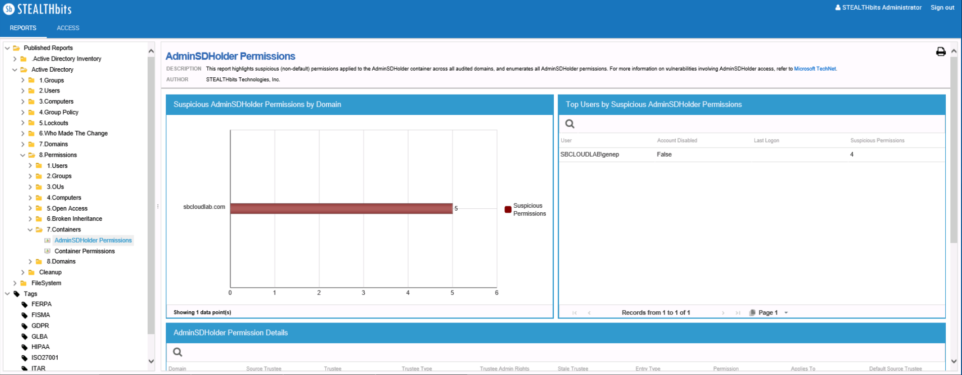This screenshot has width=962, height=375.
Task: Click the sbcloudlab.com bar in chart
Action: click(341, 208)
